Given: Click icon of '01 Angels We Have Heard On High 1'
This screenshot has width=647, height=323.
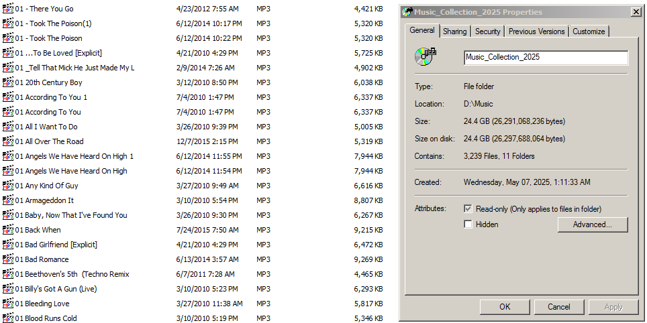Looking at the screenshot, I should pos(8,156).
